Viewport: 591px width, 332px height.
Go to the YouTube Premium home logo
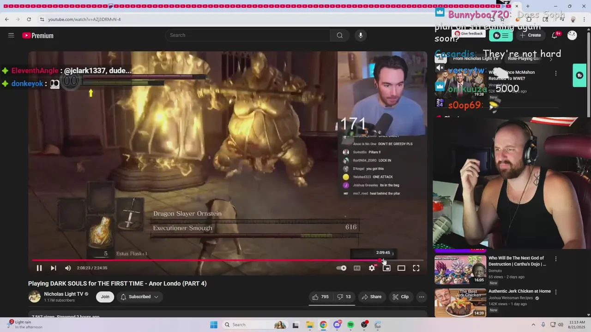[x=38, y=36]
